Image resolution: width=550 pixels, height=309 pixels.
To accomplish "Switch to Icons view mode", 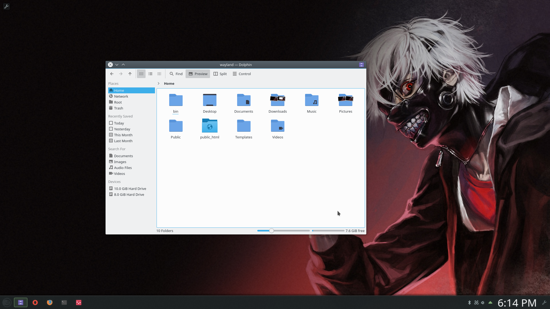I will click(141, 74).
